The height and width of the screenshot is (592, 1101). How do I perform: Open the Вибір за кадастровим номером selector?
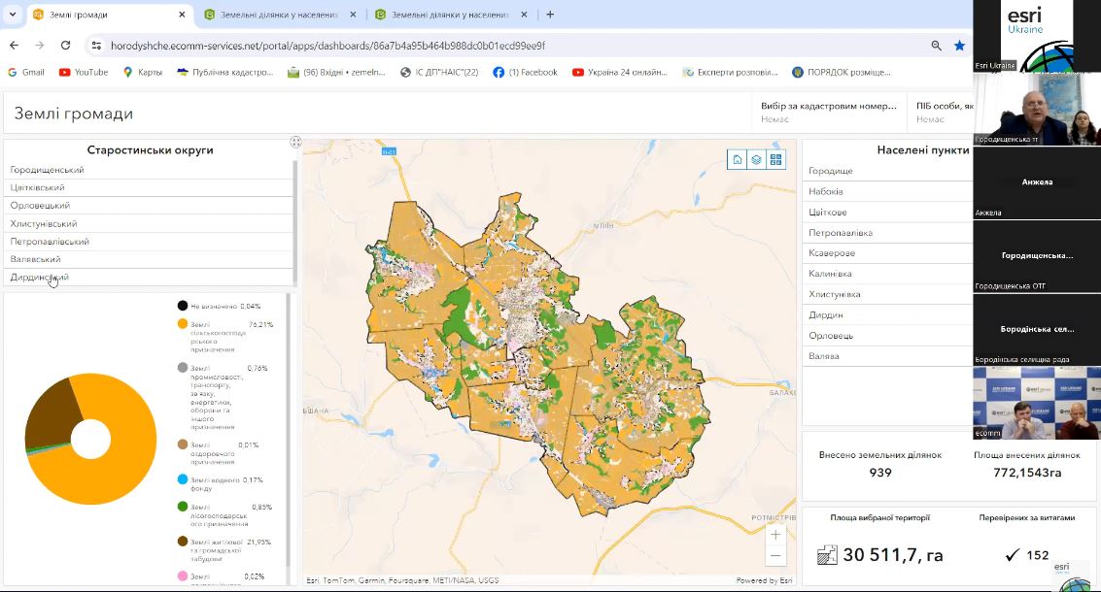pos(829,113)
